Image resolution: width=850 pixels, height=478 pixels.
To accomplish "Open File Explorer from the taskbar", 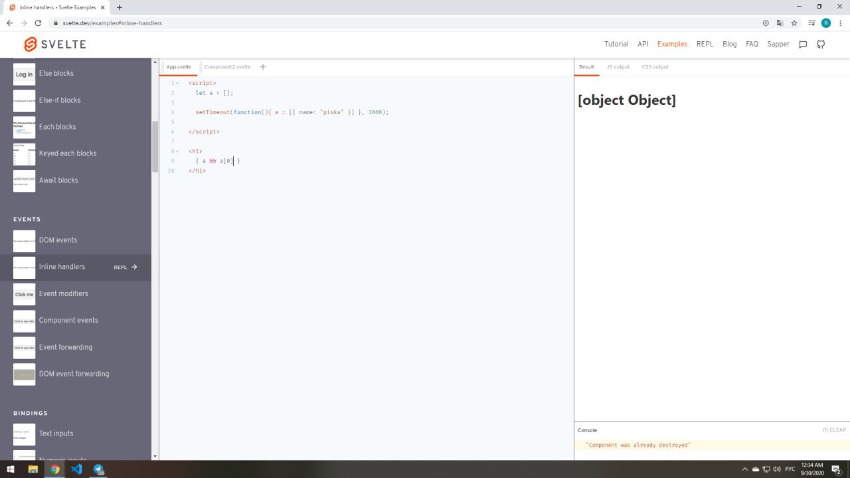I will pos(33,469).
